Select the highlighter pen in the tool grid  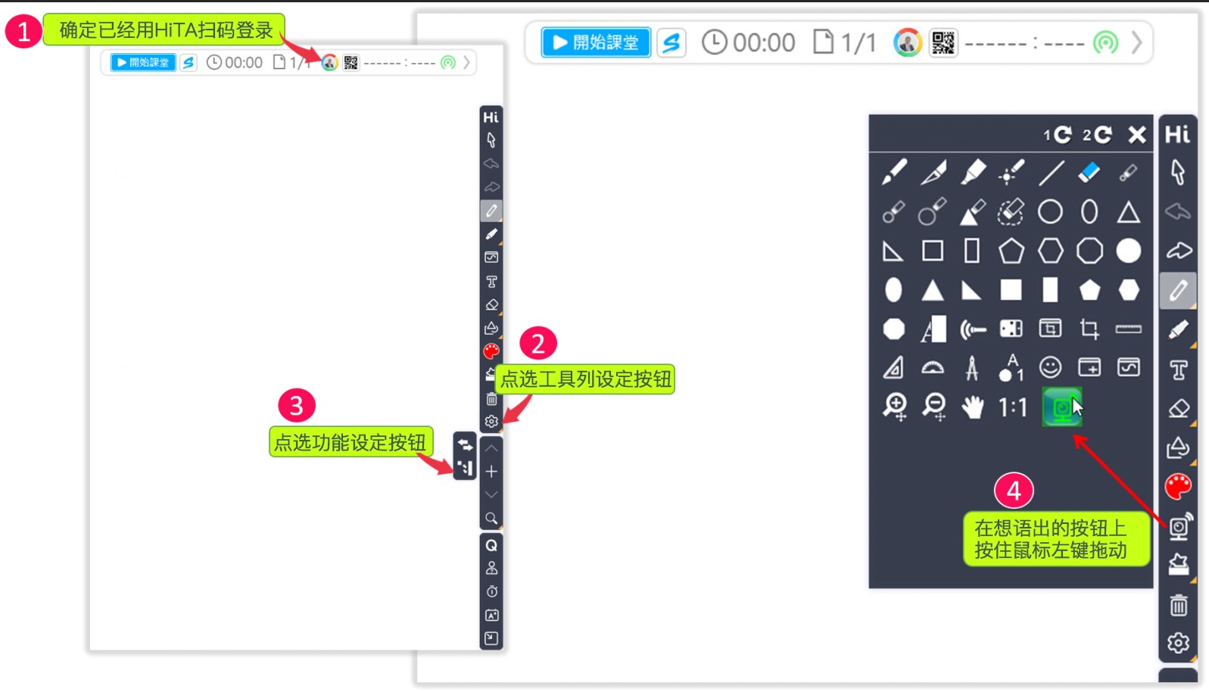(972, 173)
